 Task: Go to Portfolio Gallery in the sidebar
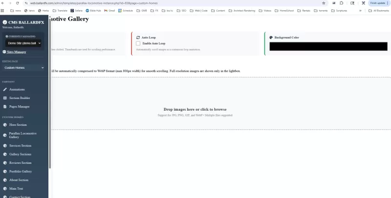pos(21,171)
